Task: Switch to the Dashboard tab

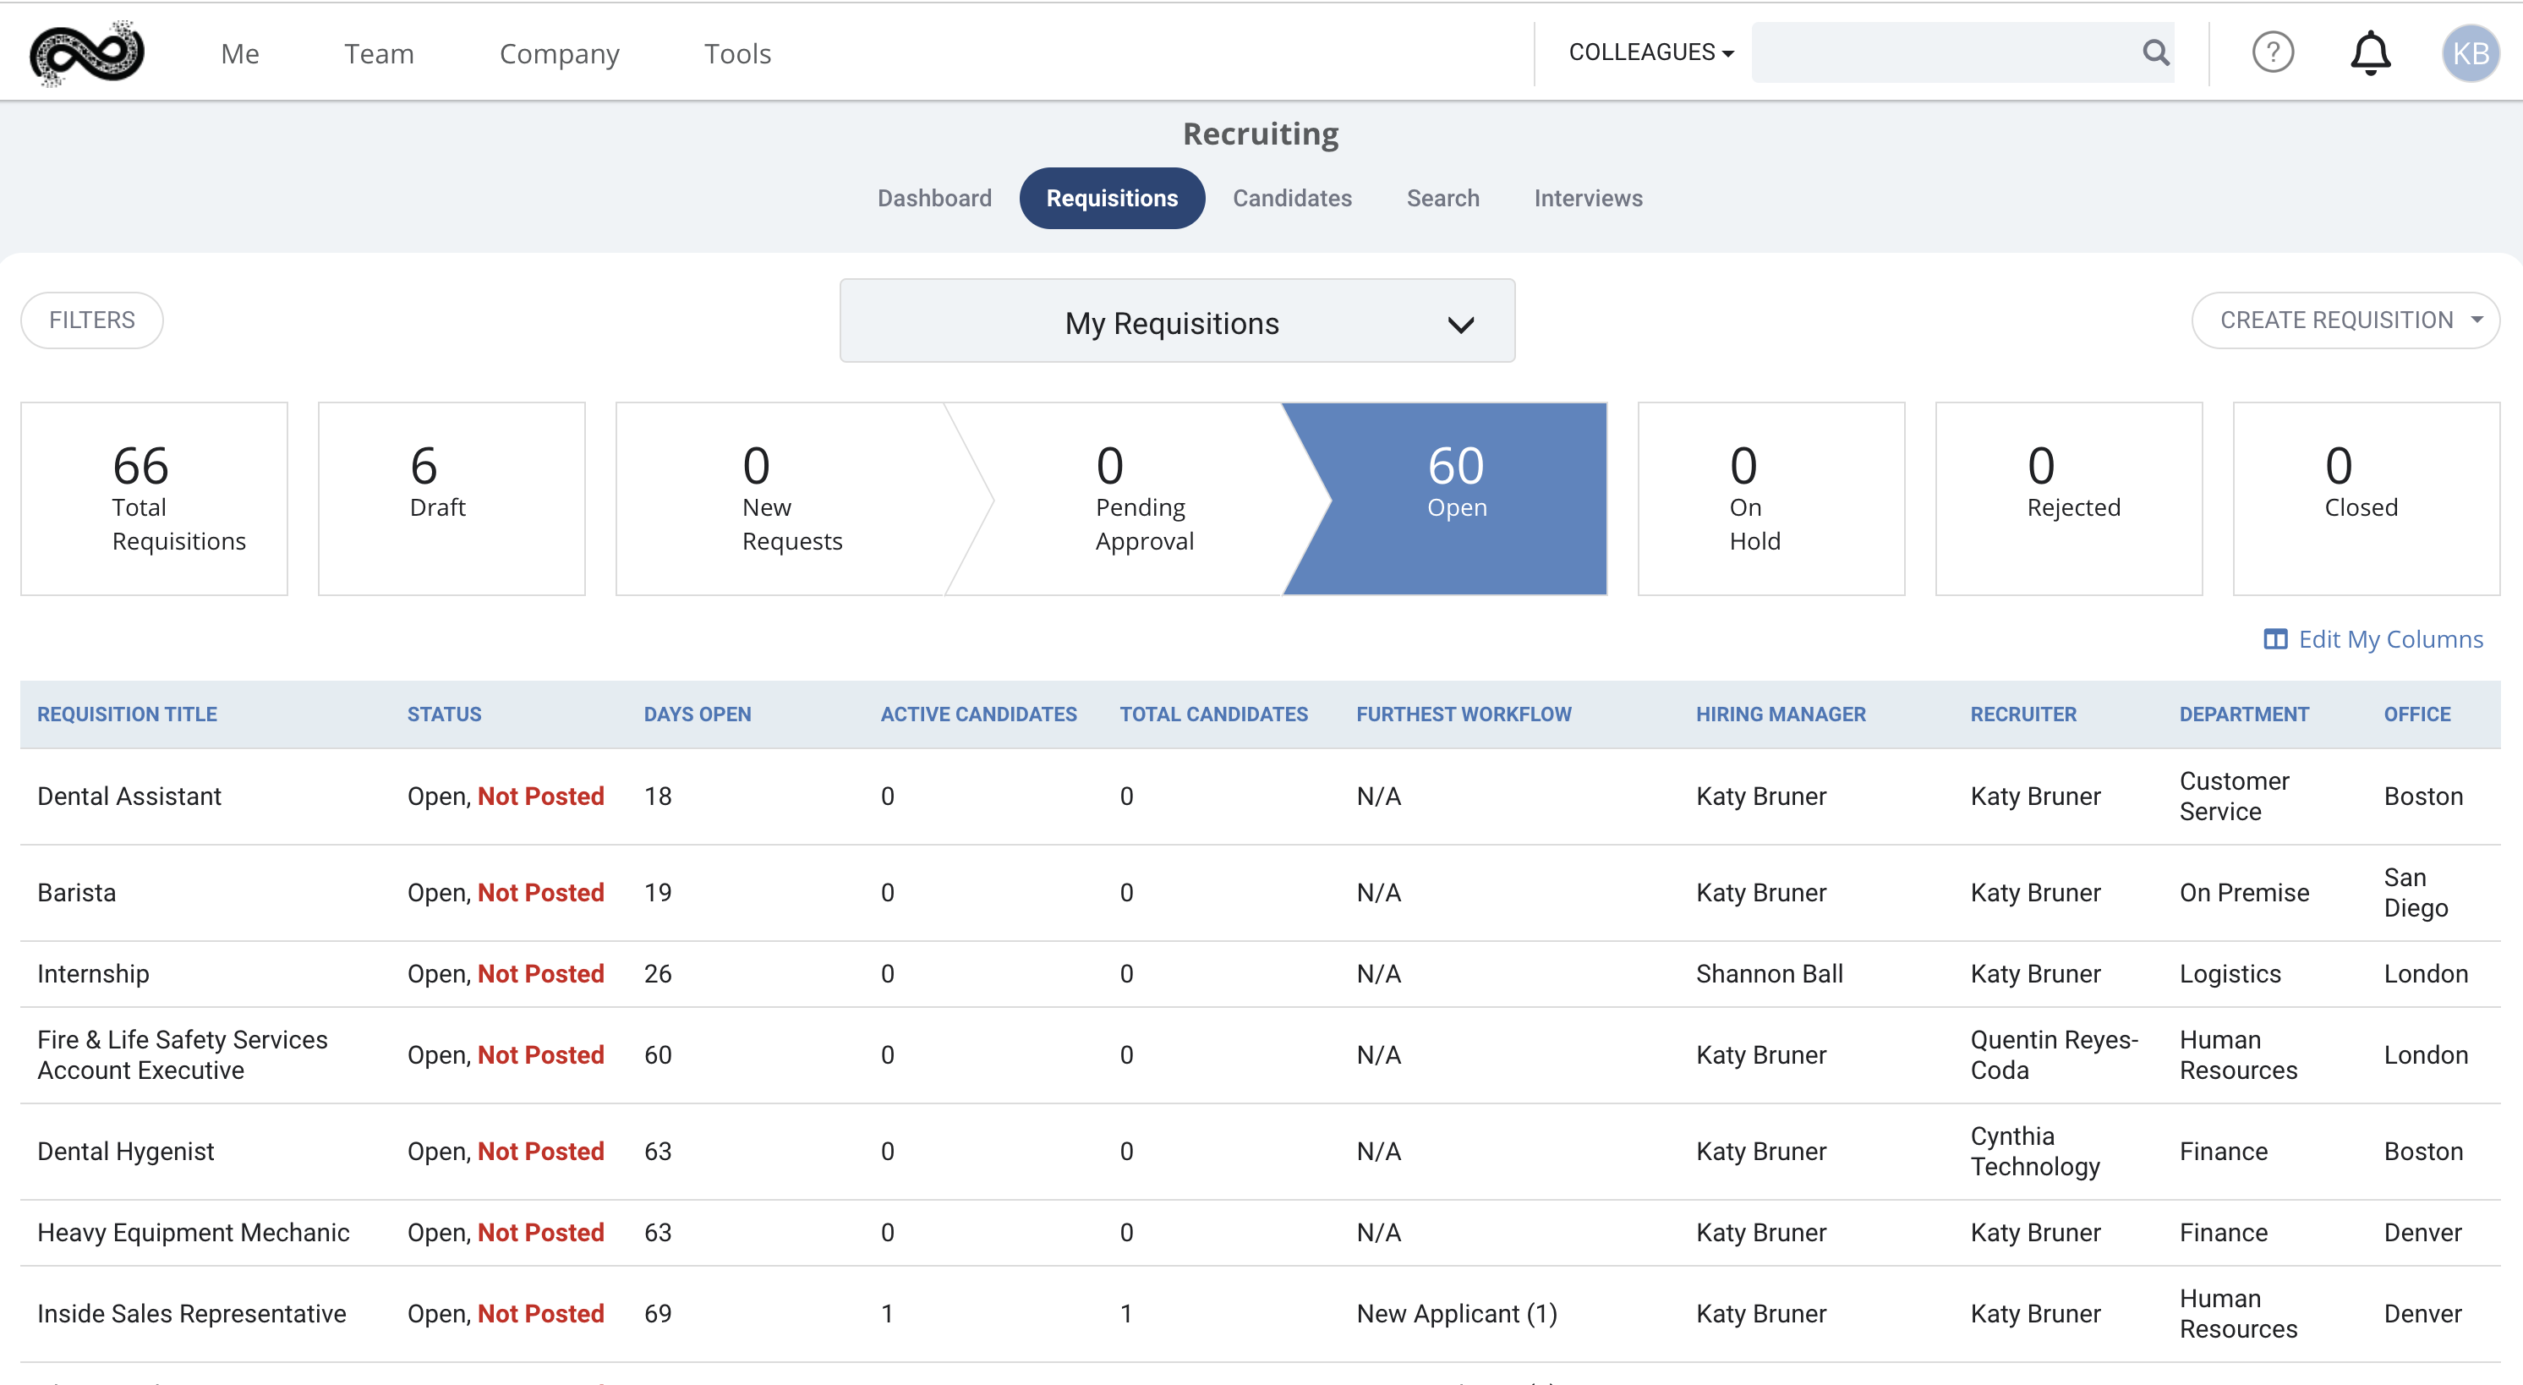Action: click(934, 198)
